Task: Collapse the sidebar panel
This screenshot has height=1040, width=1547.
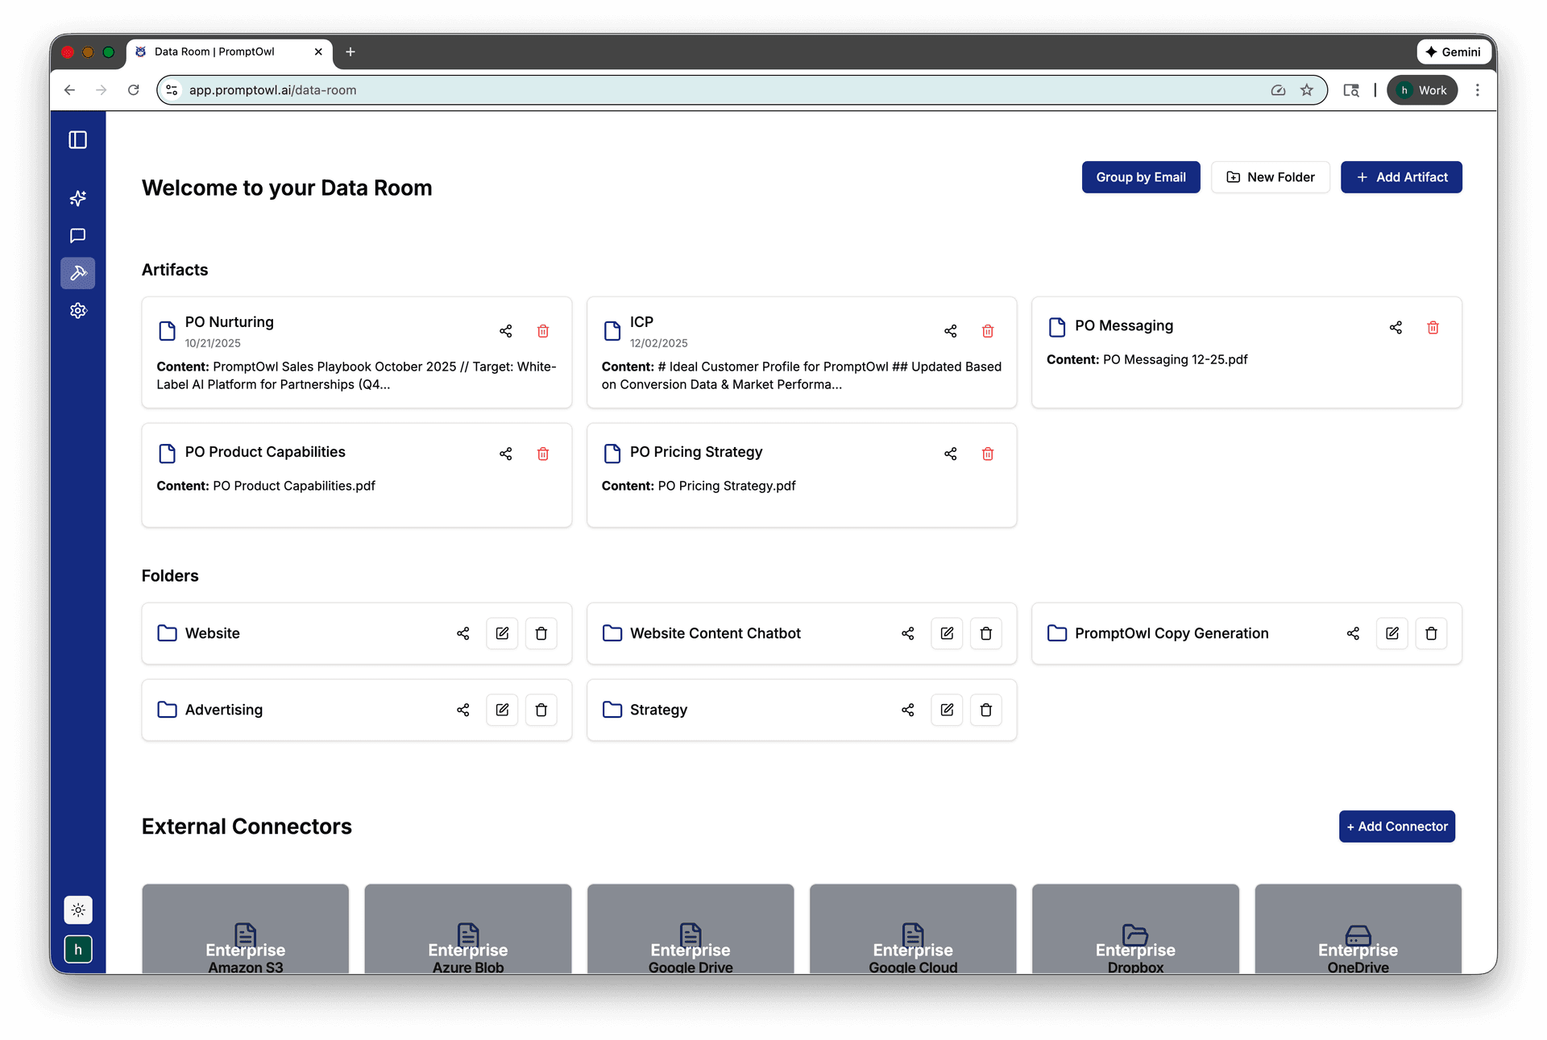Action: (78, 139)
